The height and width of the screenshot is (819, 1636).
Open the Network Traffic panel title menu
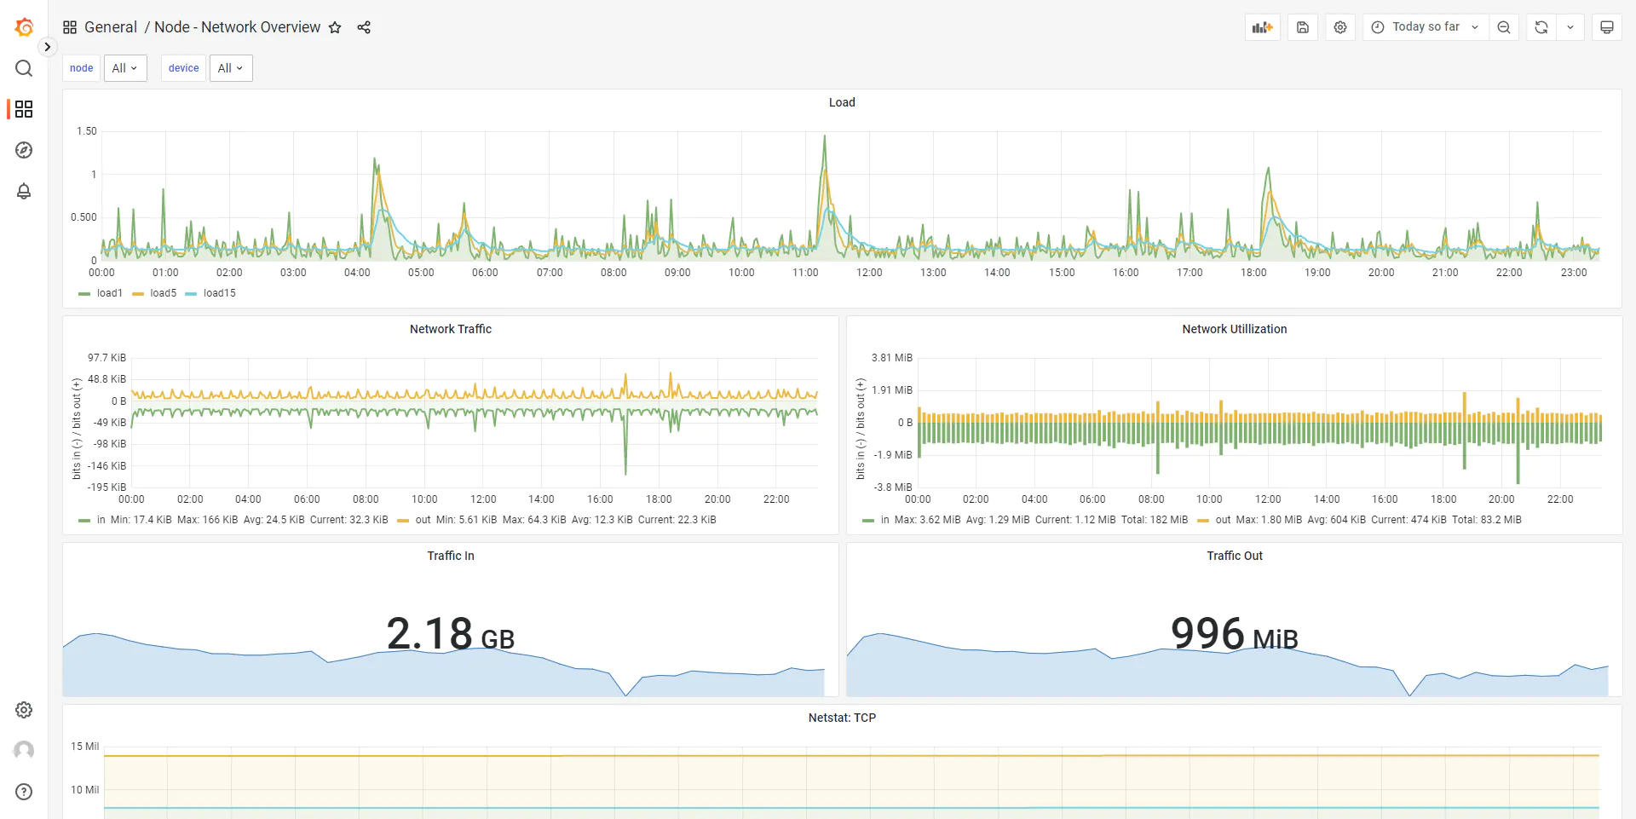pyautogui.click(x=451, y=329)
